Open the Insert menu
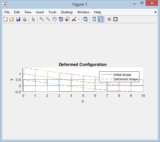This screenshot has height=142, width=160. coord(40,12)
